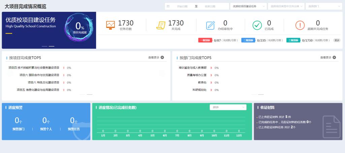The width and height of the screenshot is (345, 153).
Task: Click the 0/235 second-level indicator count
Action: point(261,40)
